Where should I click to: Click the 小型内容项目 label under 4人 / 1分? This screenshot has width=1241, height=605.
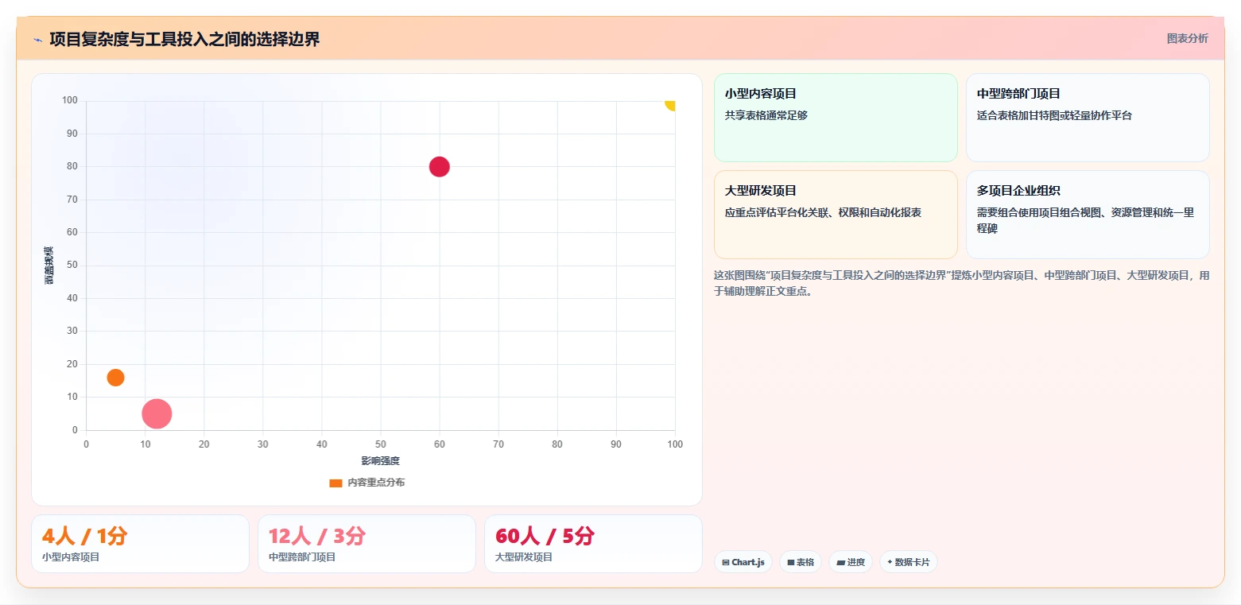(71, 557)
